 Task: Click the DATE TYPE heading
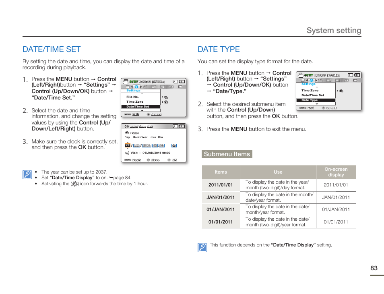(219, 49)
